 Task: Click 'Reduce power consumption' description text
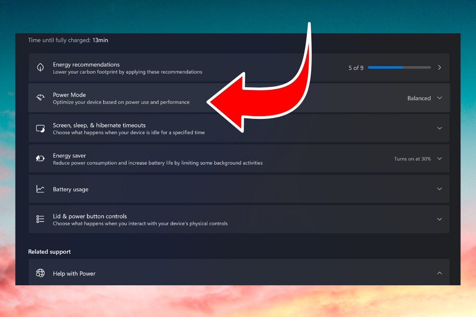(x=158, y=163)
